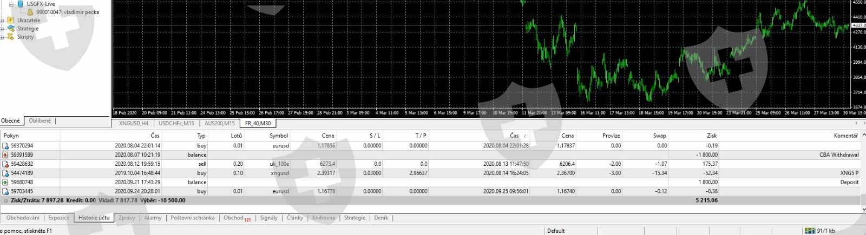The height and width of the screenshot is (235, 866).
Task: Open the Poštovní schránka tab
Action: (x=192, y=218)
